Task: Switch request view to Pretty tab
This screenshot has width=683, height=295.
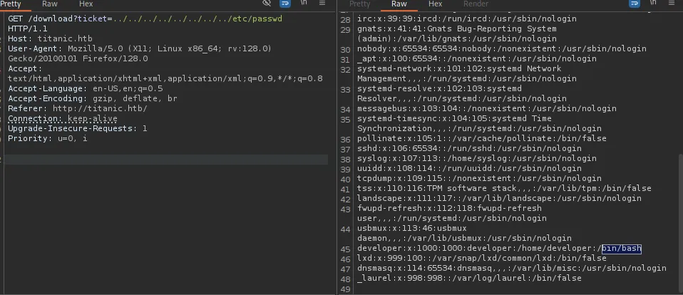Action: coord(11,4)
